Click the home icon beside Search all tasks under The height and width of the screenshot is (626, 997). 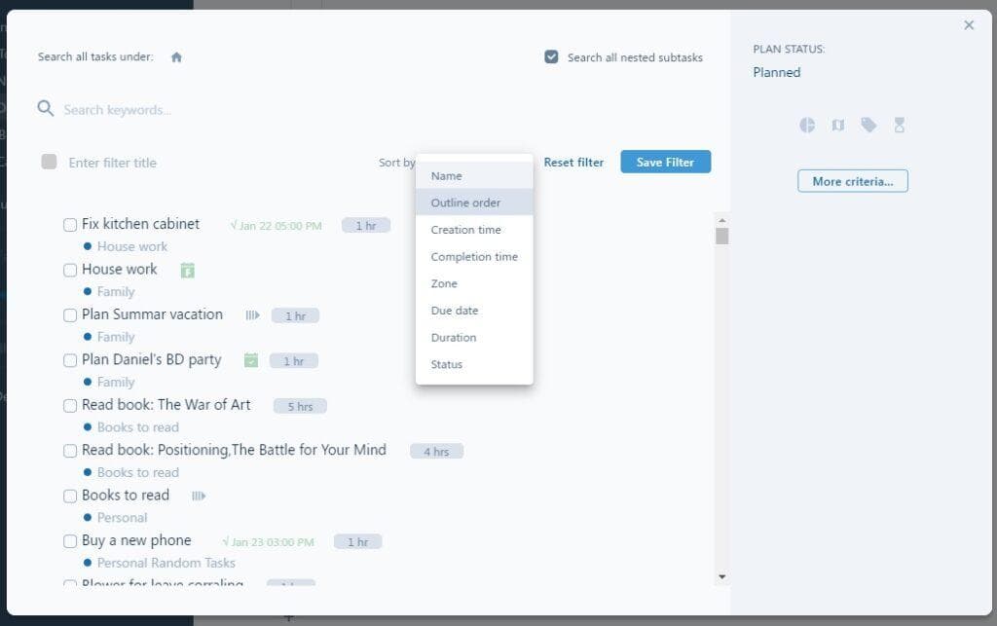[176, 57]
